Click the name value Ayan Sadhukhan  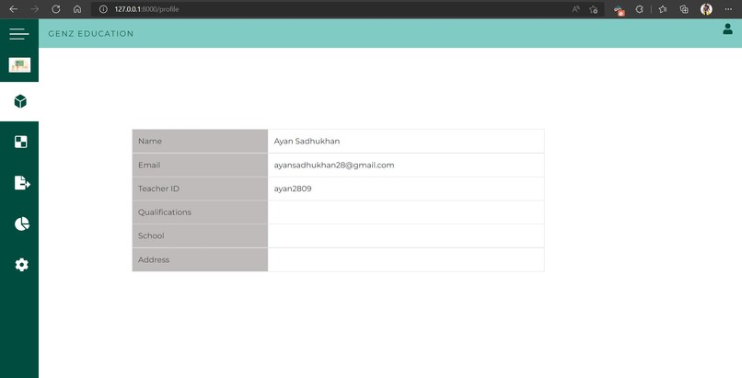pyautogui.click(x=307, y=142)
